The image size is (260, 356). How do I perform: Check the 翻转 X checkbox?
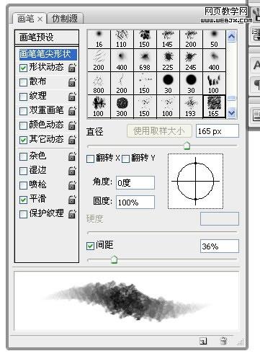(90, 159)
